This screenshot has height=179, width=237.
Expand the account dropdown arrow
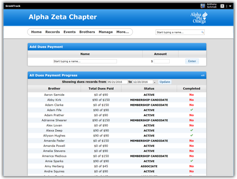[230, 6]
